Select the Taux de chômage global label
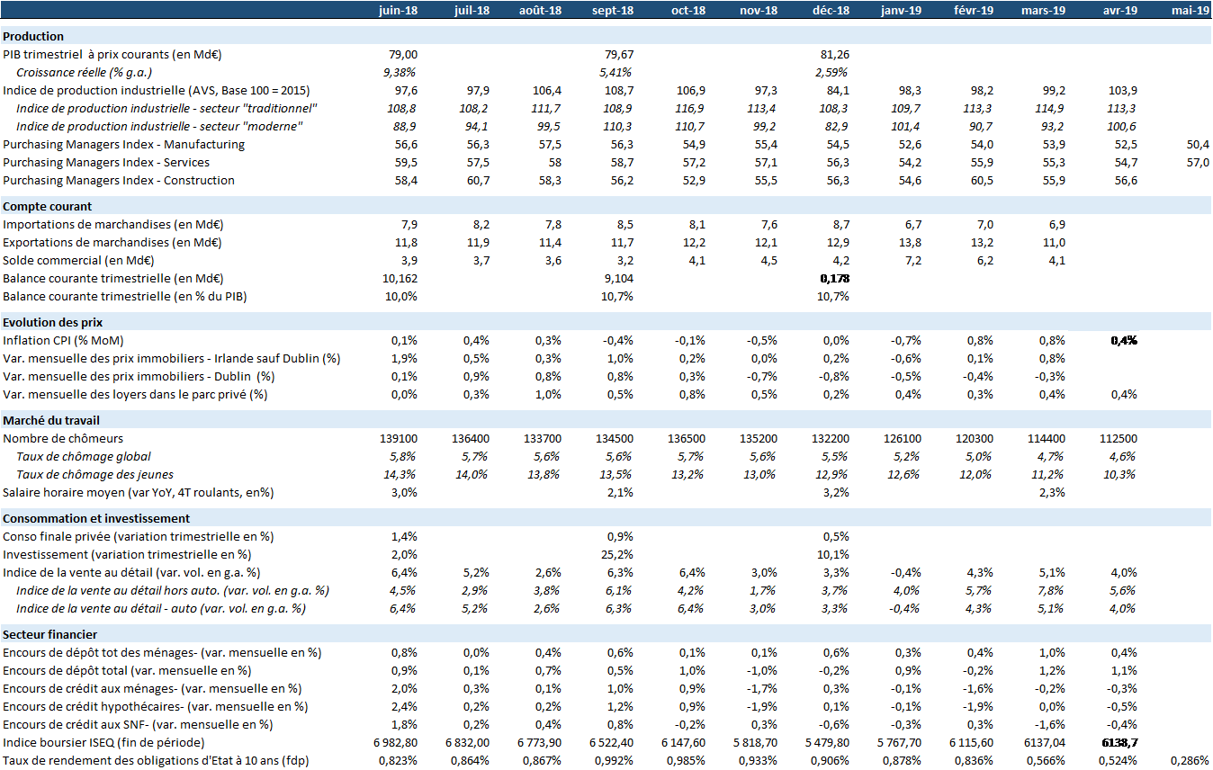 coord(84,457)
